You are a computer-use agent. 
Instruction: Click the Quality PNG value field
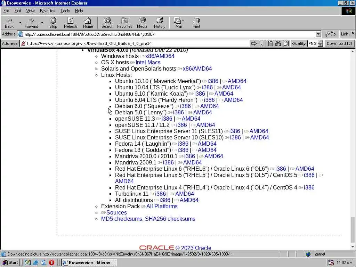(x=313, y=43)
